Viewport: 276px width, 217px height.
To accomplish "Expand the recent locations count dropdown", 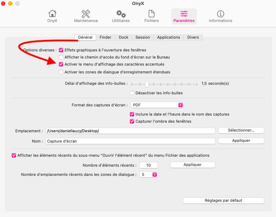I will [149, 174].
